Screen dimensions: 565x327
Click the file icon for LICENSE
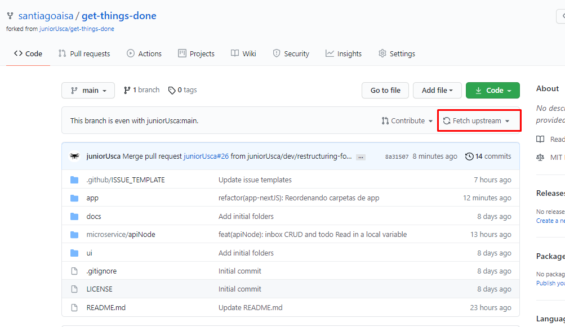pyautogui.click(x=74, y=289)
